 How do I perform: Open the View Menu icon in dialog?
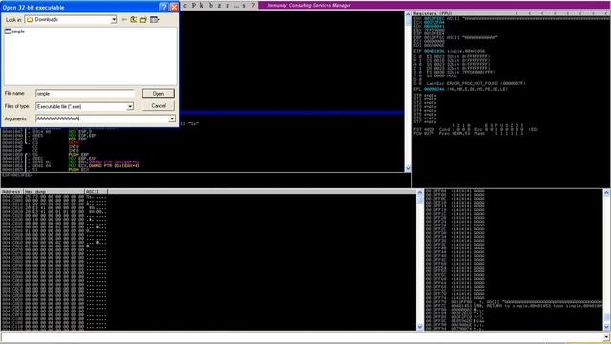(155, 19)
